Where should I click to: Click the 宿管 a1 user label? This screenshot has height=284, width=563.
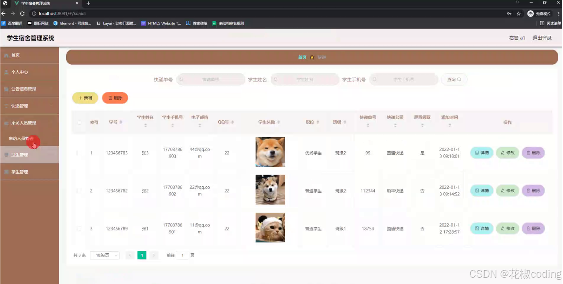coord(517,38)
